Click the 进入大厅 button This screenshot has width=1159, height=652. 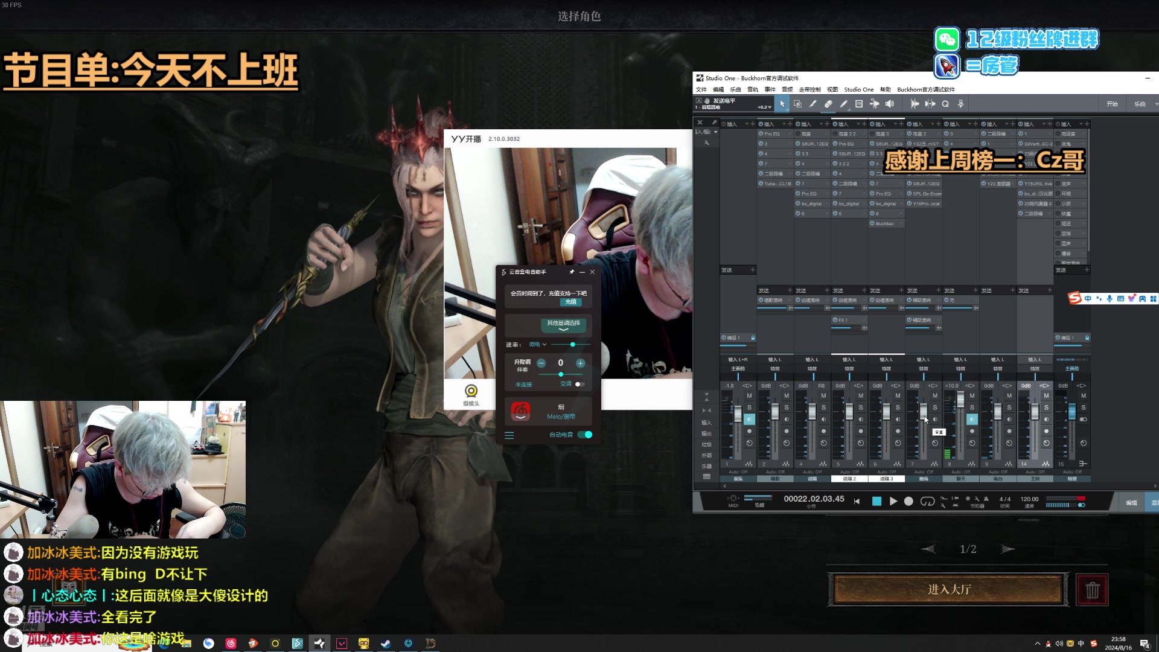pos(948,590)
